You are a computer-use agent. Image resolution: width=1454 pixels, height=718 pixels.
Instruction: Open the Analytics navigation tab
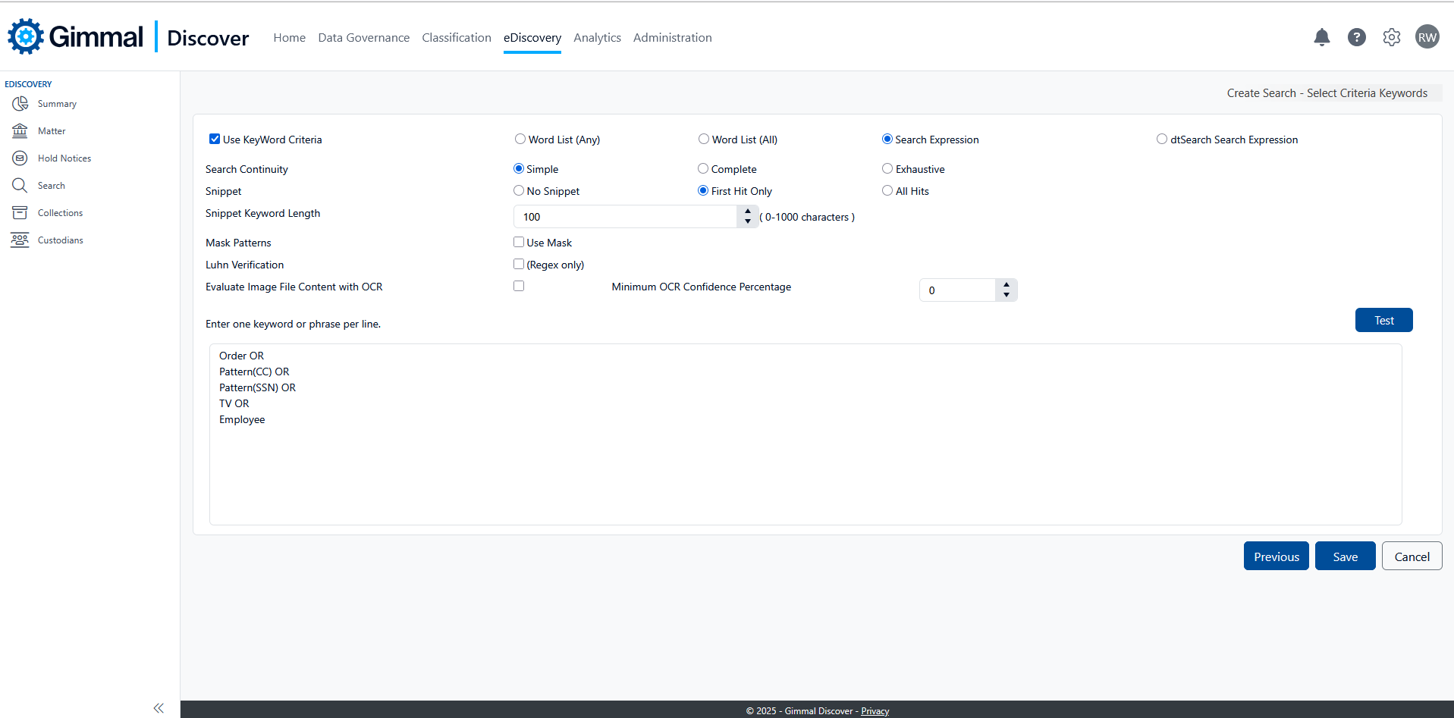tap(597, 38)
